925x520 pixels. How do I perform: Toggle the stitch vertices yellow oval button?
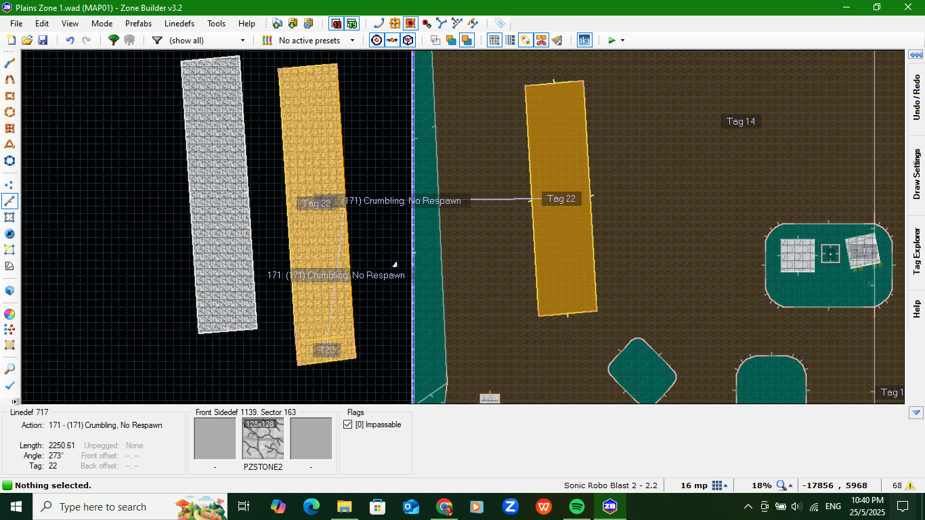click(525, 41)
